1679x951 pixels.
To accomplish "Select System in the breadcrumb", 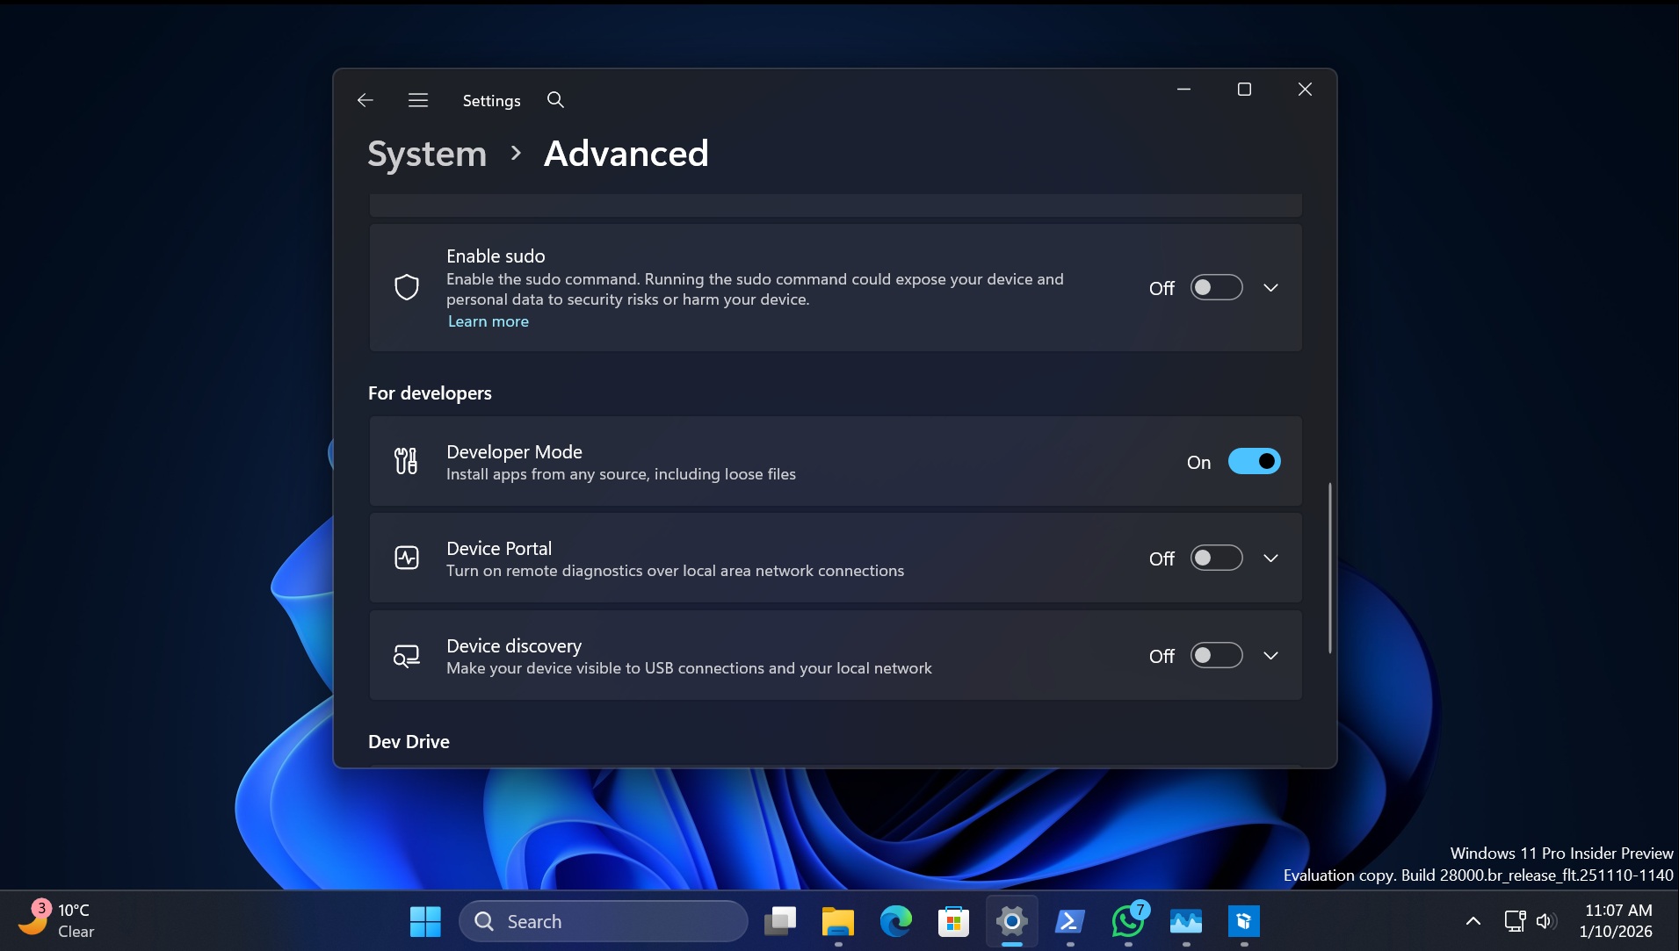I will tap(426, 153).
